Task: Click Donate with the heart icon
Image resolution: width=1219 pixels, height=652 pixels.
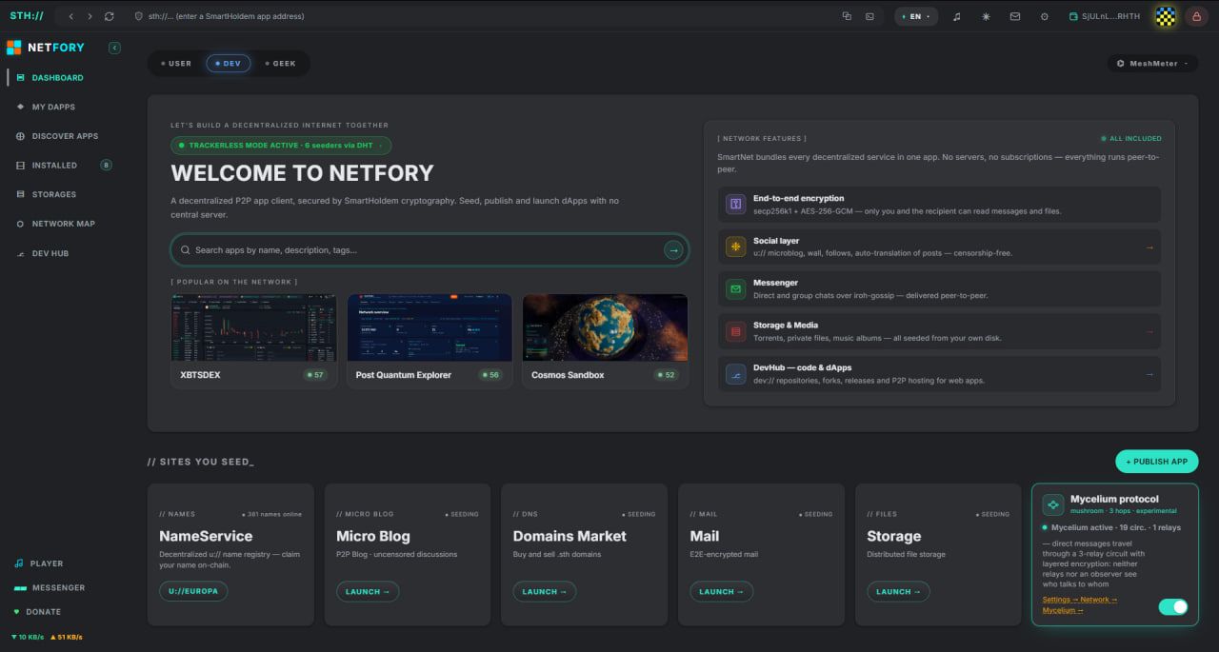Action: tap(37, 611)
